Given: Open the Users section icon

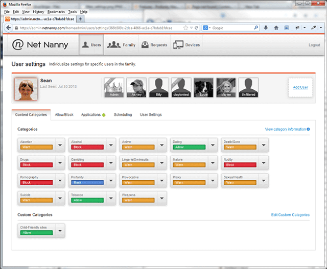Looking at the screenshot, I should tap(86, 45).
